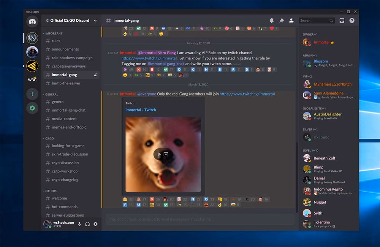Open rfx | xeno member profile
This screenshot has width=380, height=247.
pos(328,137)
